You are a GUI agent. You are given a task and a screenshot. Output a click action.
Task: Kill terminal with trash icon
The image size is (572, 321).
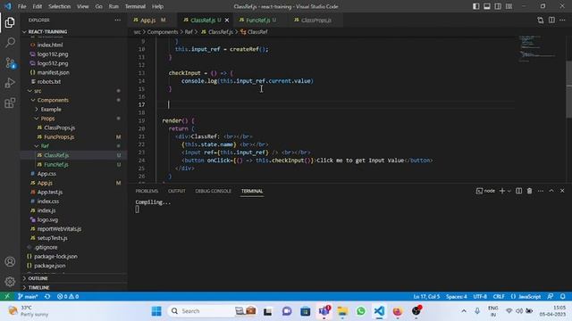tap(529, 191)
